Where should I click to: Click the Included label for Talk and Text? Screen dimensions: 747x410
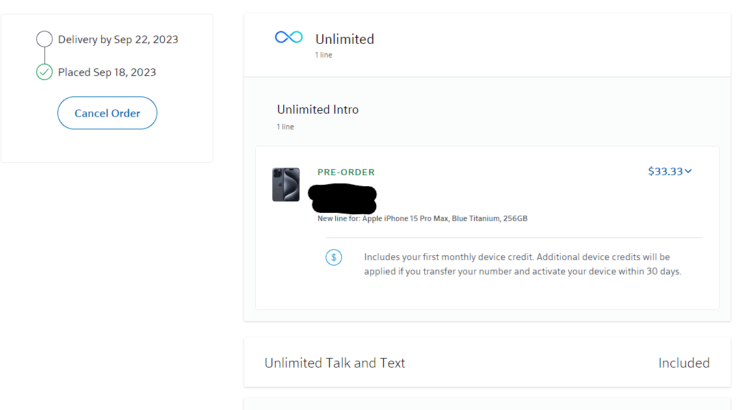[683, 363]
